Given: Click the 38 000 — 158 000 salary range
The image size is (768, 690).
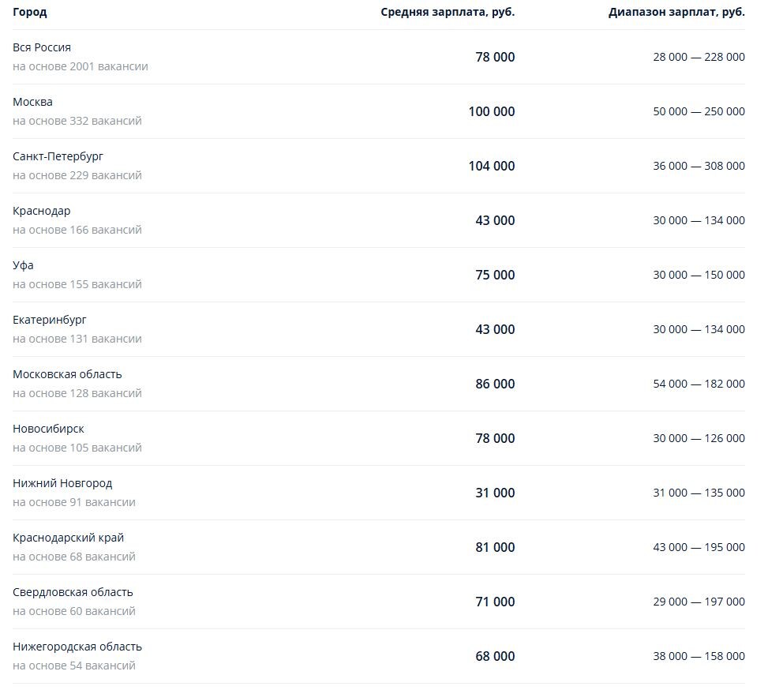Looking at the screenshot, I should pos(699,656).
